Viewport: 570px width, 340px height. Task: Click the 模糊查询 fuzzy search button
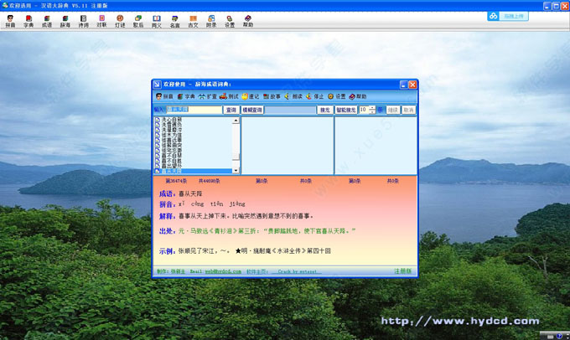(x=252, y=110)
